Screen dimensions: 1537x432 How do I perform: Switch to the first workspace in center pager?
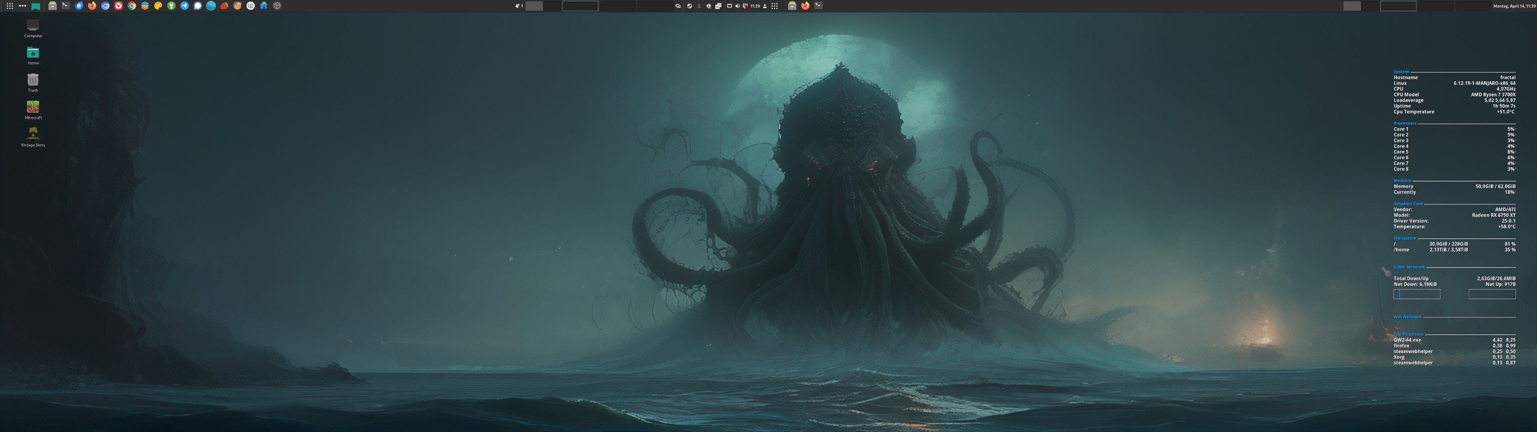[x=543, y=6]
